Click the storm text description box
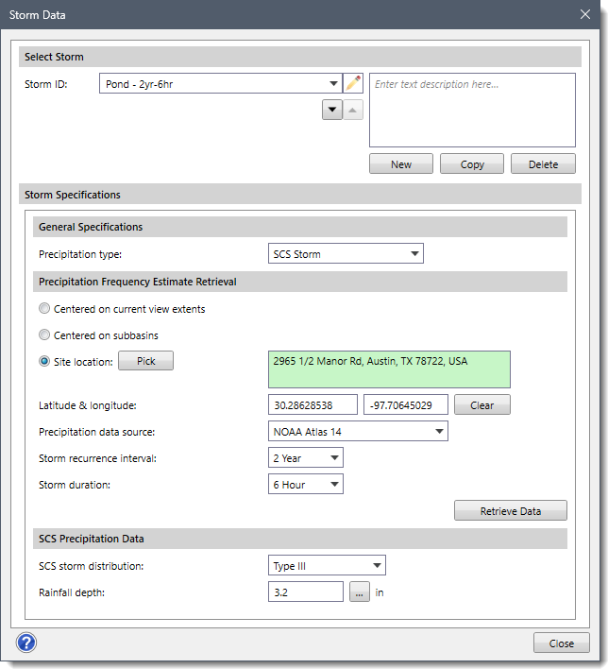Image resolution: width=608 pixels, height=669 pixels. [x=472, y=110]
